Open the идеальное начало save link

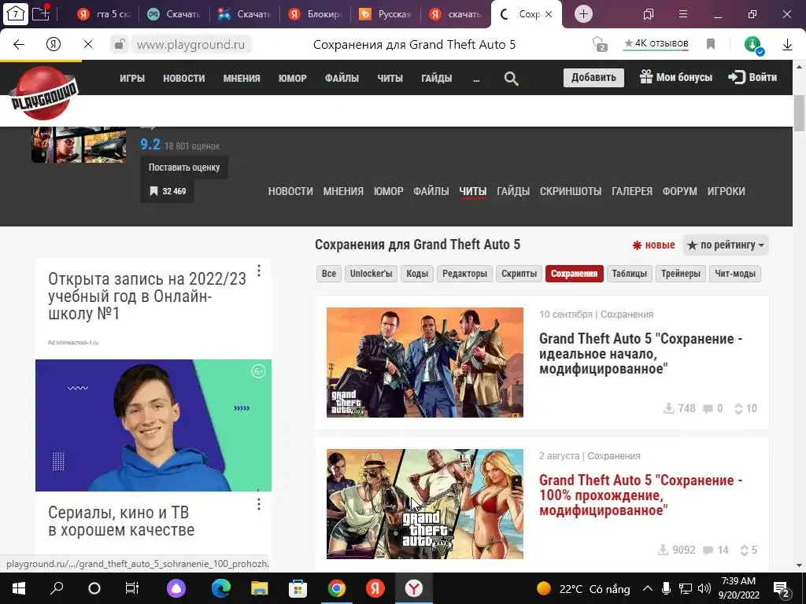coord(641,354)
